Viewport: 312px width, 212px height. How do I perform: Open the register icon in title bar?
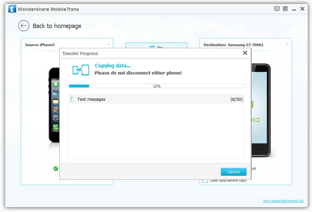click(x=285, y=9)
